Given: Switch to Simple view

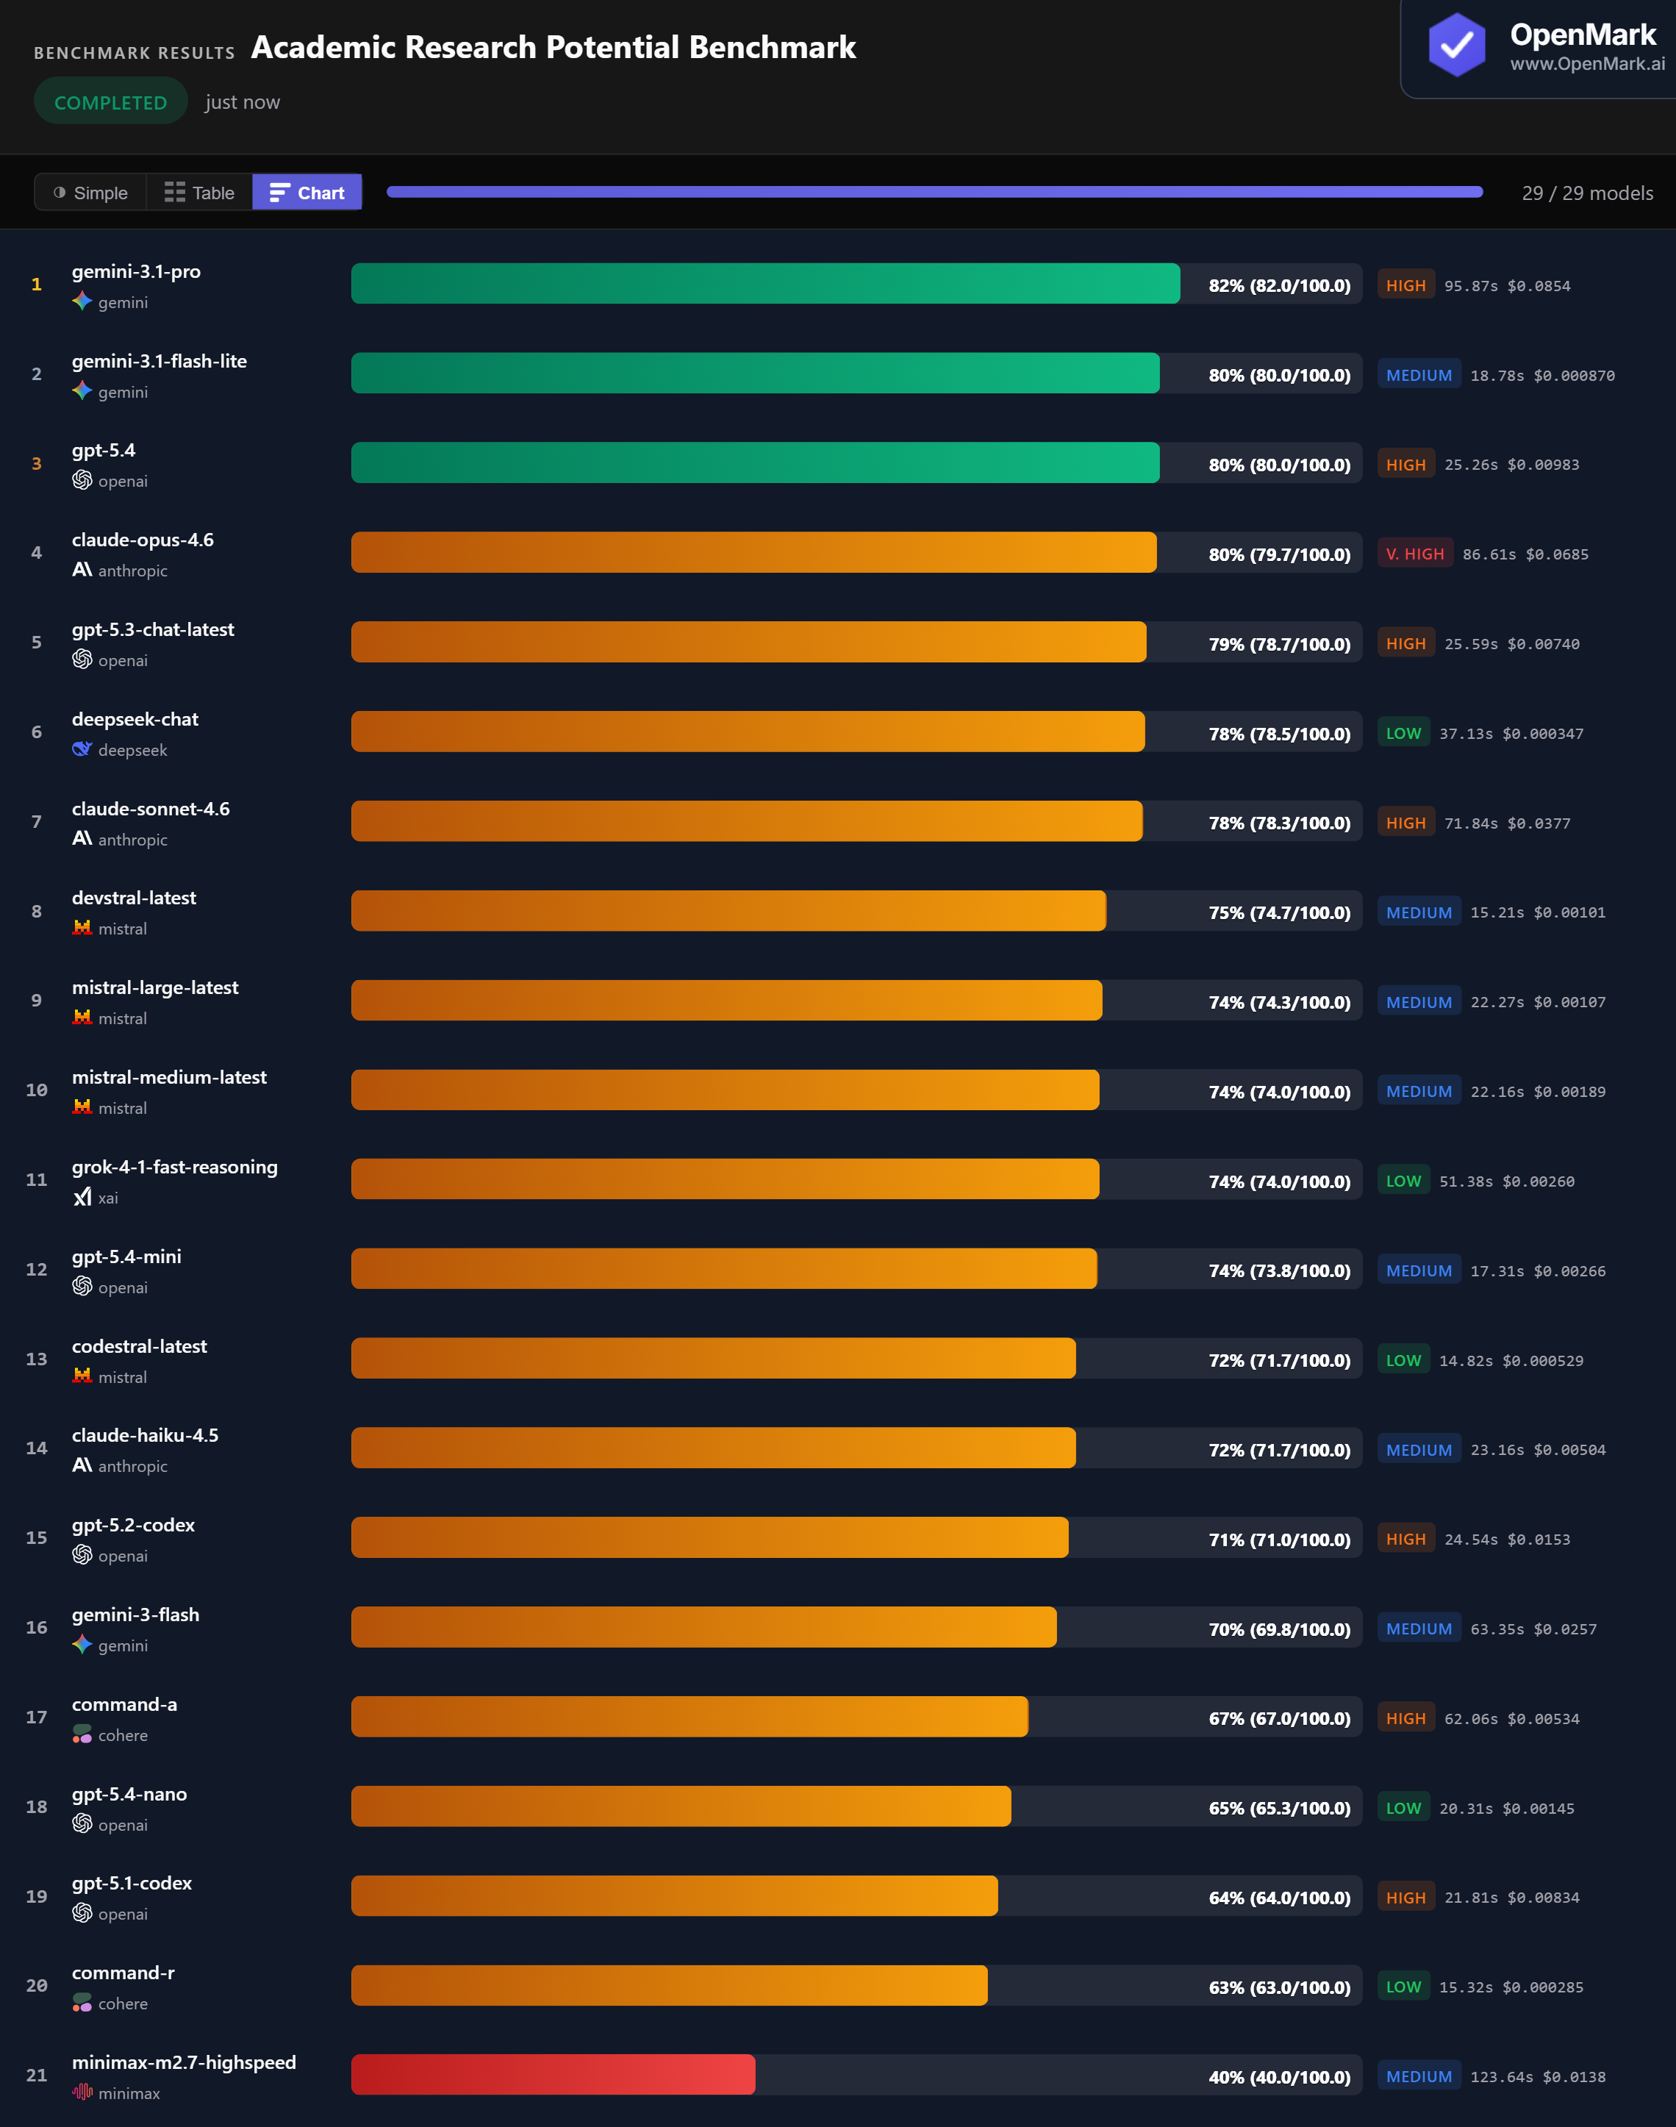Looking at the screenshot, I should 89,193.
